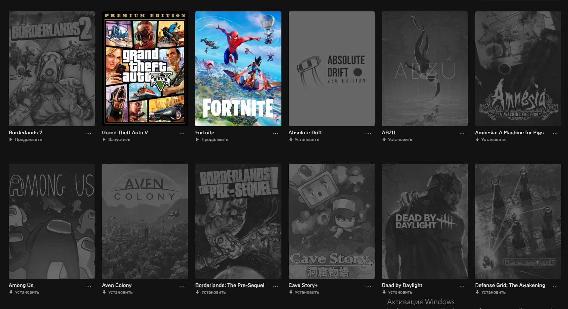Click the 'Aven Colony' title text

coord(117,285)
